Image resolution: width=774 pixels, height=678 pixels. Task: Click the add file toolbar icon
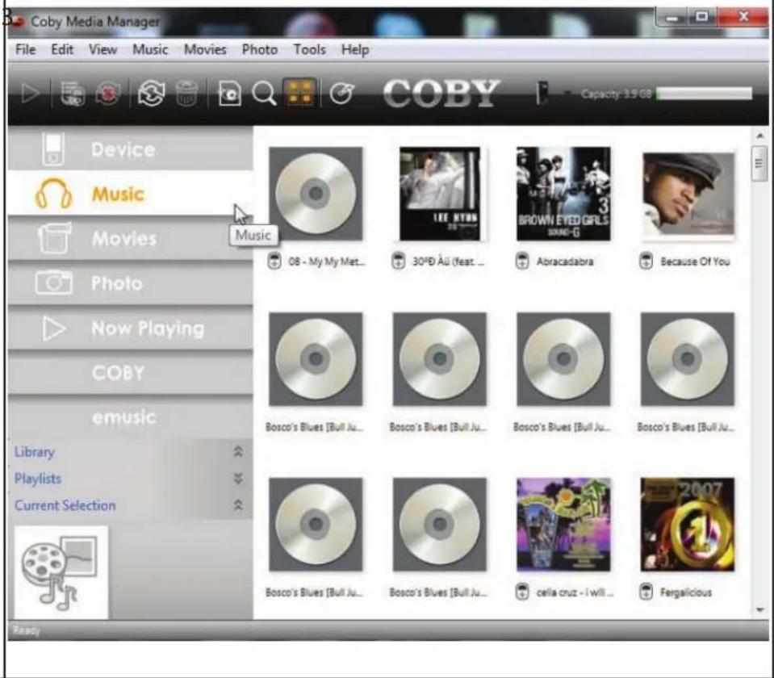pyautogui.click(x=229, y=94)
